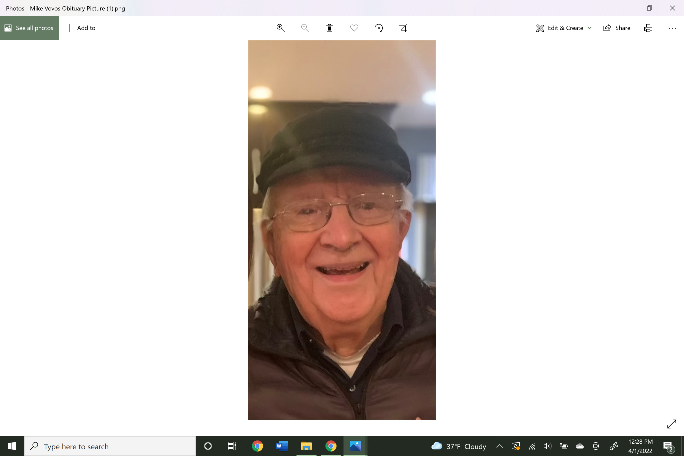Delete the photo with trash icon
The width and height of the screenshot is (684, 456).
point(329,28)
